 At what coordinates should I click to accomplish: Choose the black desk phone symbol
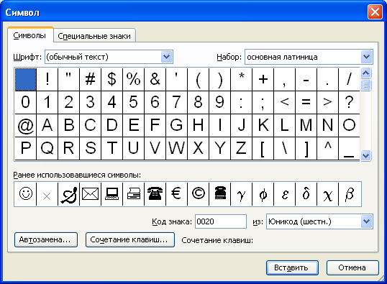pos(219,194)
